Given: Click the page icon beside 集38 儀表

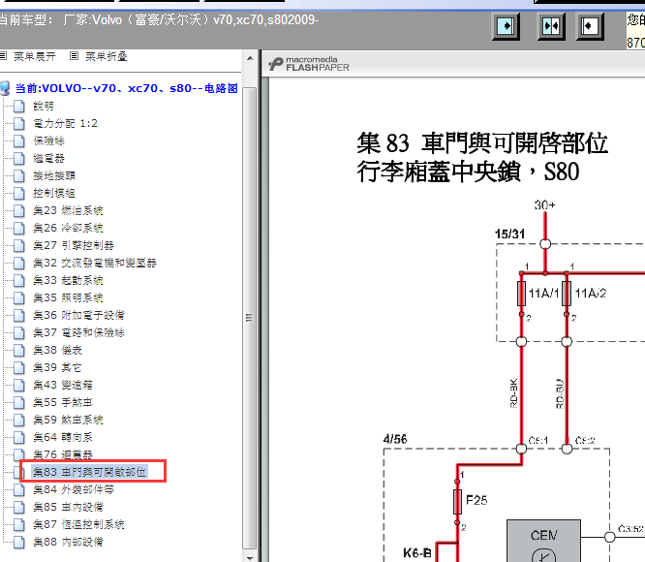Looking at the screenshot, I should 19,350.
